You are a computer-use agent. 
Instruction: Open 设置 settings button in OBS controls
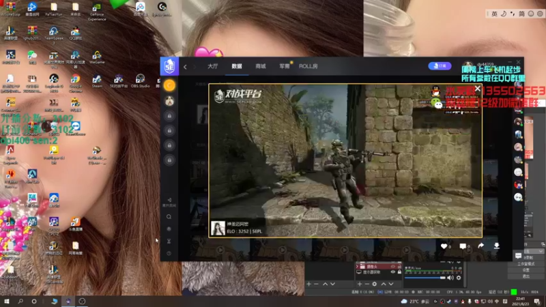point(526,270)
